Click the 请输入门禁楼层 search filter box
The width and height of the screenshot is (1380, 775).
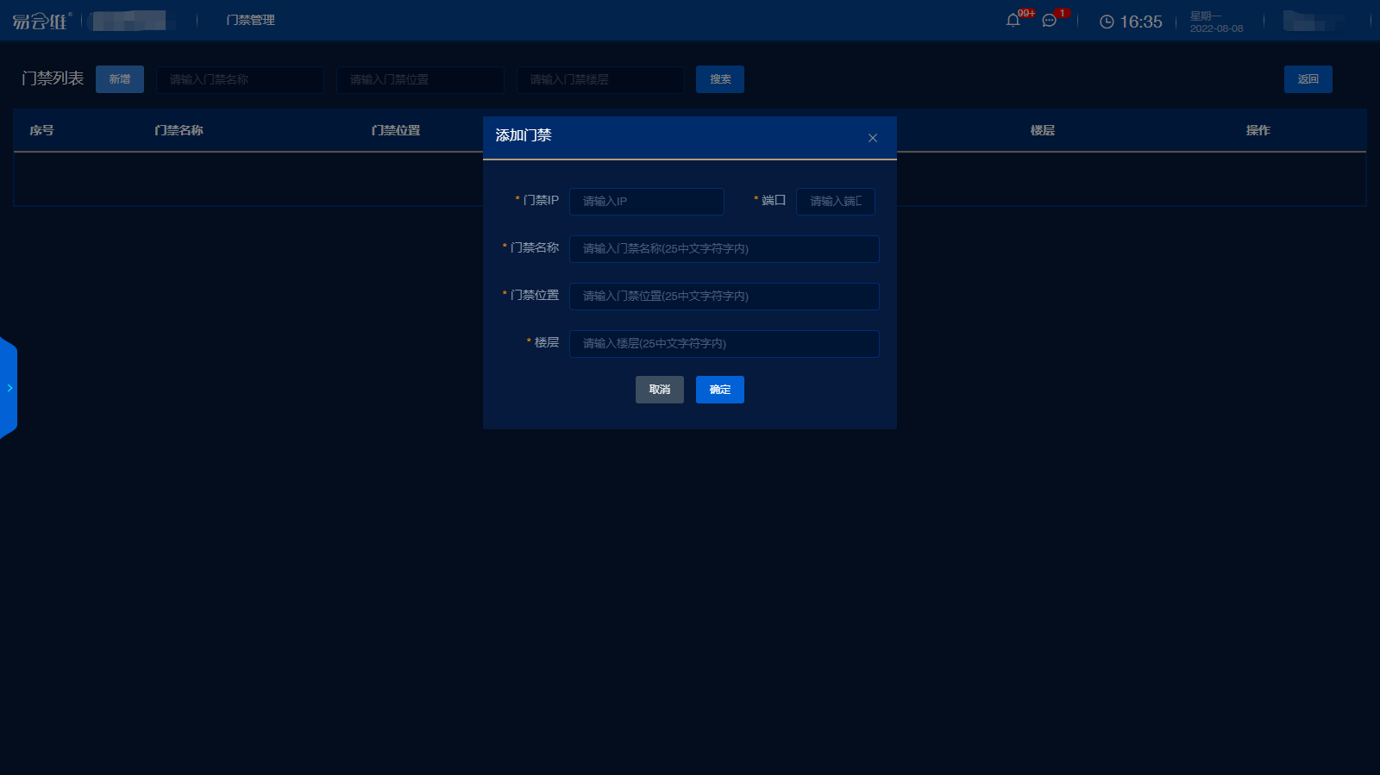pos(600,79)
